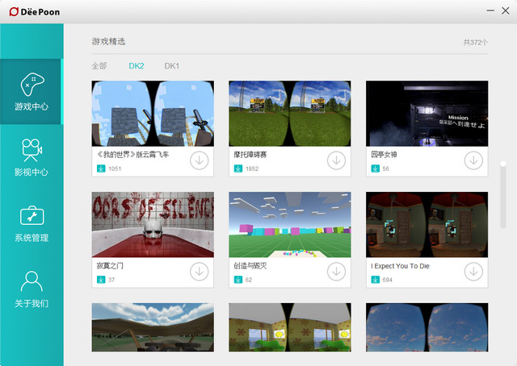
Task: Select the DK2 filter tab
Action: [136, 66]
